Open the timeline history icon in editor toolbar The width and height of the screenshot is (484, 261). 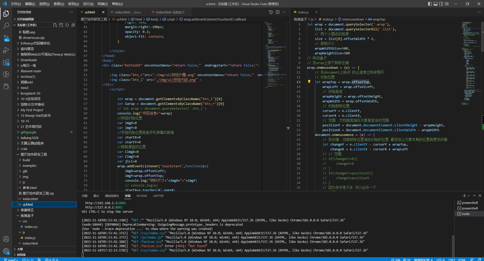point(271,12)
